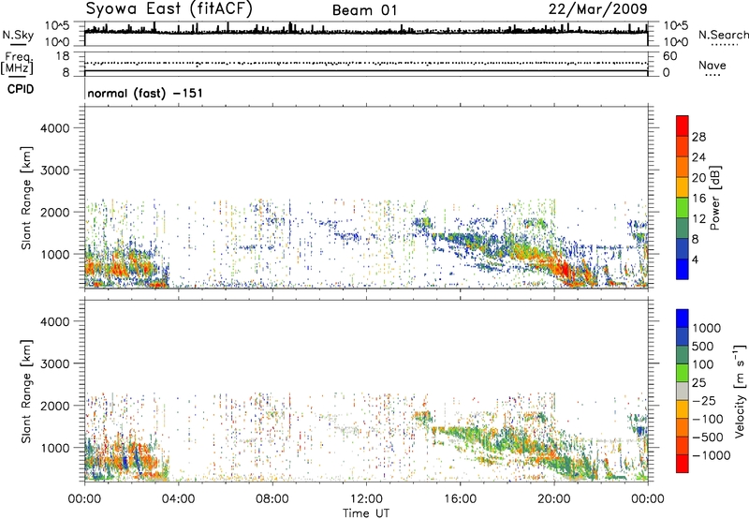Click the 'Slant Range [km]' label of velocity panel
Viewport: 749px width, 519px height.
pyautogui.click(x=26, y=392)
